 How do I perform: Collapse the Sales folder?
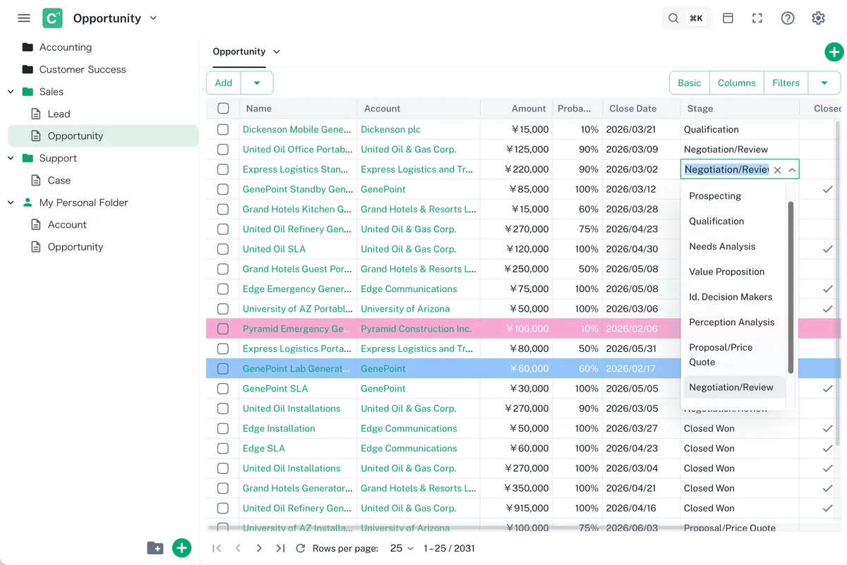[11, 92]
